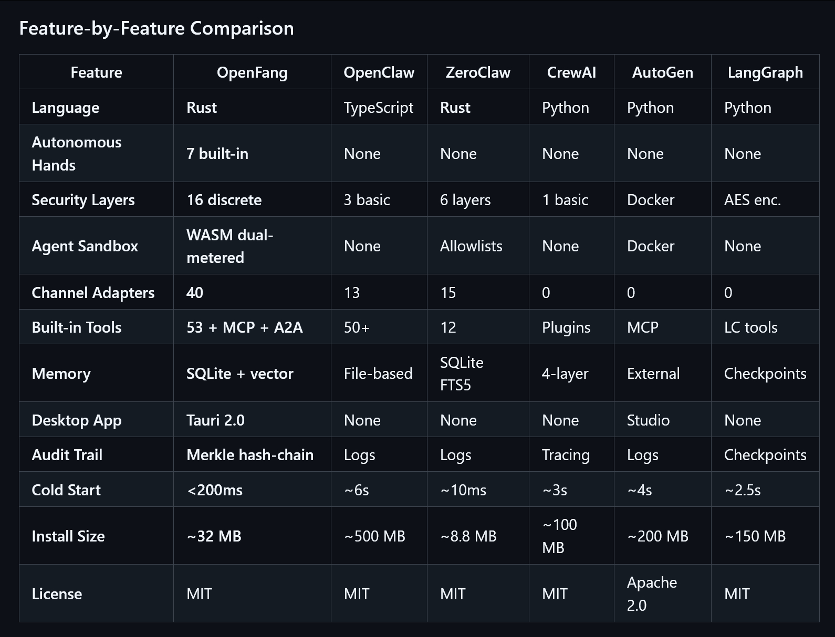Click the Security Layers row label
Screen dimensions: 835x637
point(83,200)
